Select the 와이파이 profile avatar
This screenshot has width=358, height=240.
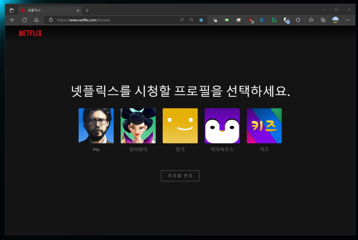pos(138,126)
